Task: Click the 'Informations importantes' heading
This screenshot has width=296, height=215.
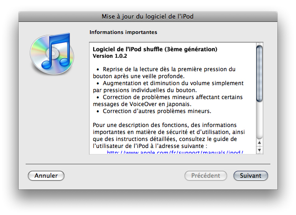Action: [123, 33]
